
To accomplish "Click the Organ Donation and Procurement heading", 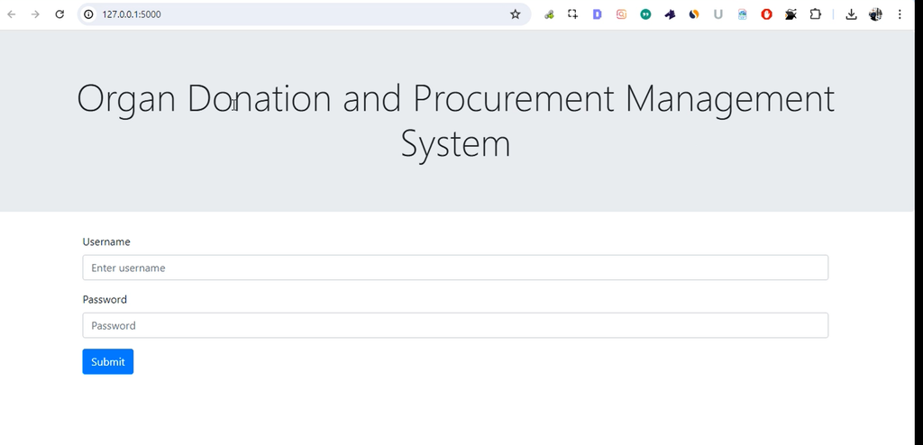I will [455, 121].
